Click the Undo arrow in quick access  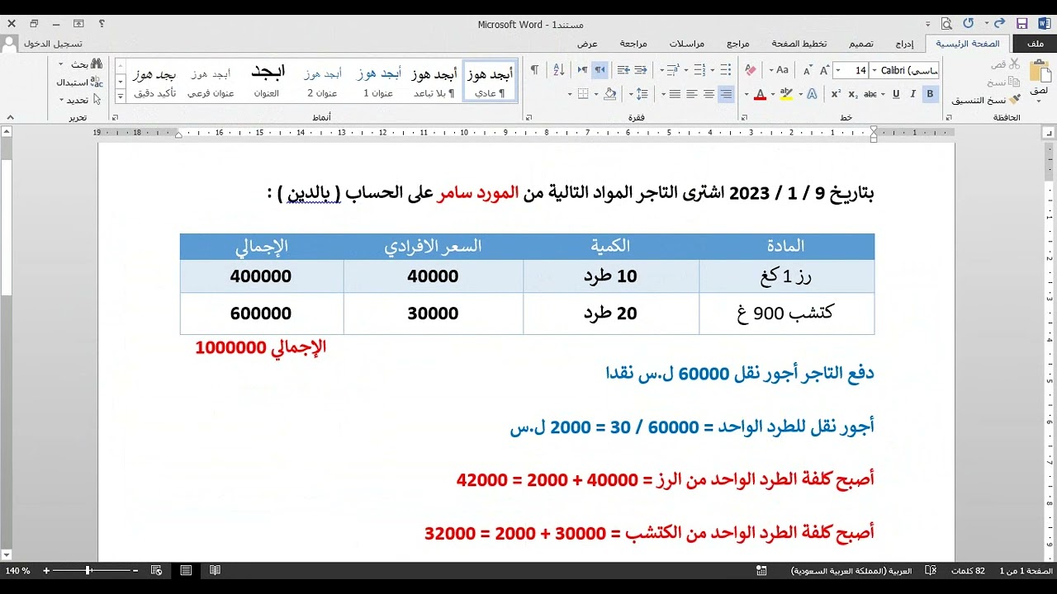pyautogui.click(x=1000, y=24)
